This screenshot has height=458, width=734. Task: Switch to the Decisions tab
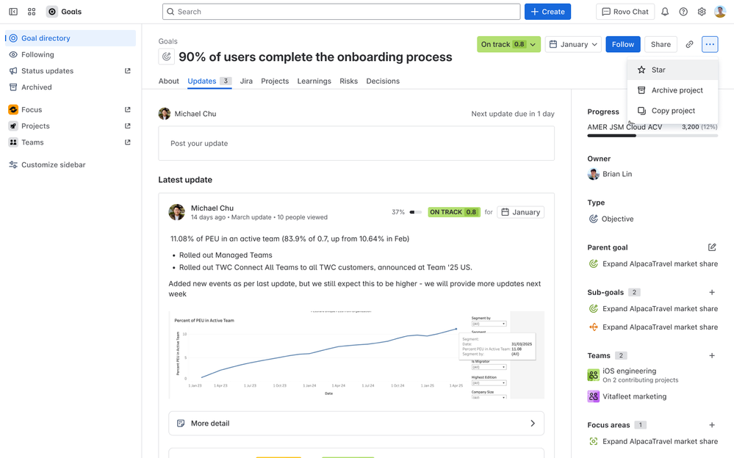point(383,81)
